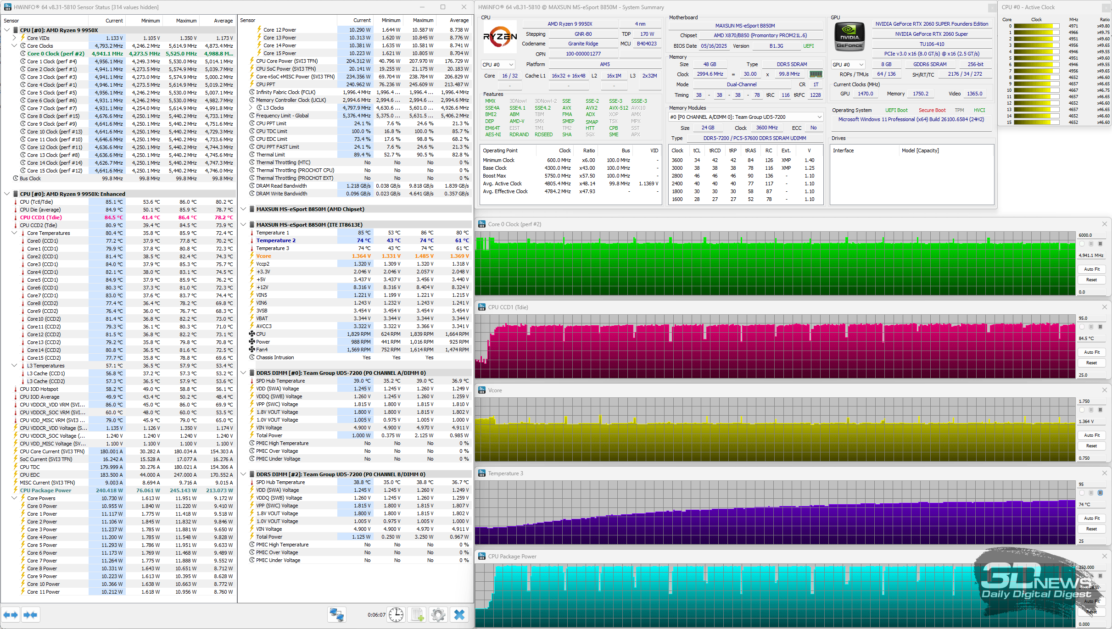The width and height of the screenshot is (1112, 629).
Task: Click Auto Fit in Core 0 Clock graph
Action: 1091,269
